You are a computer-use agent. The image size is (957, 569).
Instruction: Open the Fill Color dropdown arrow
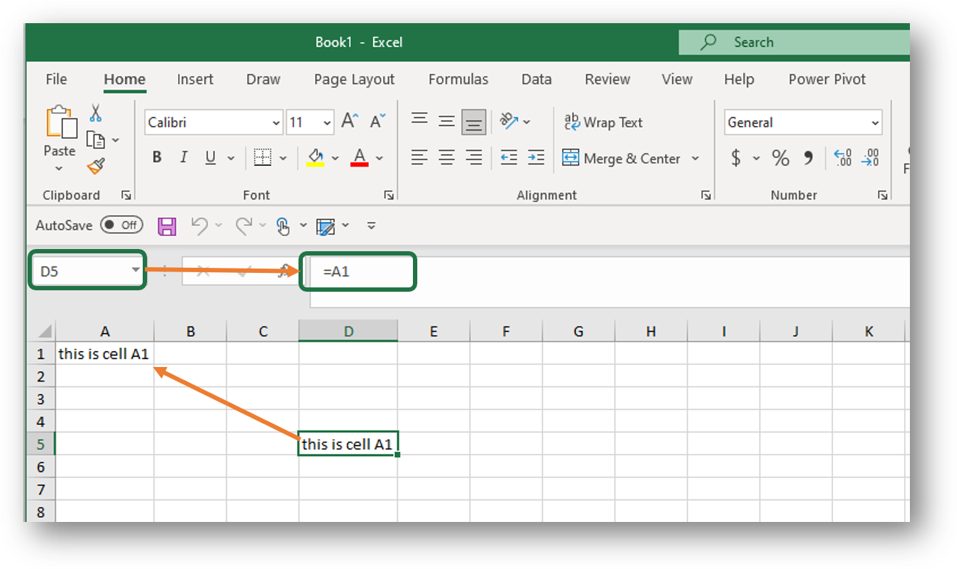click(x=335, y=157)
